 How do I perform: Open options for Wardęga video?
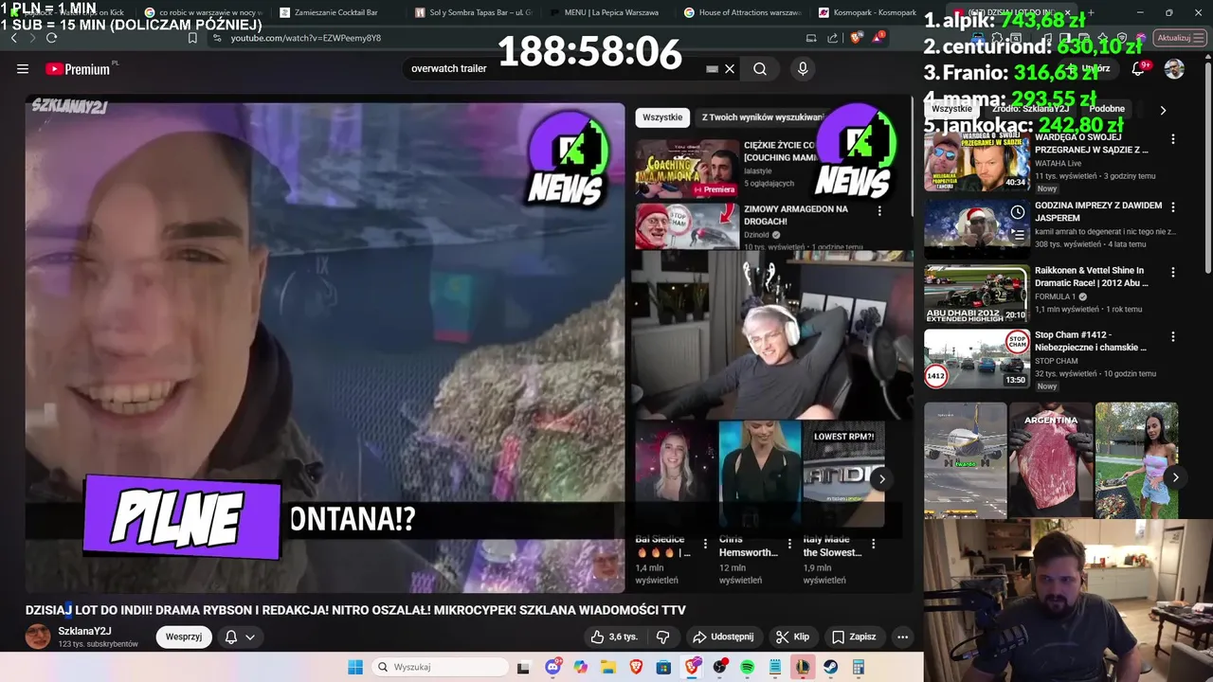pos(1172,139)
